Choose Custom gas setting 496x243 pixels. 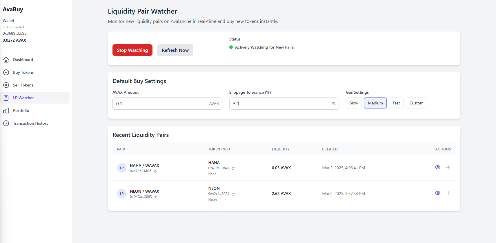point(416,103)
